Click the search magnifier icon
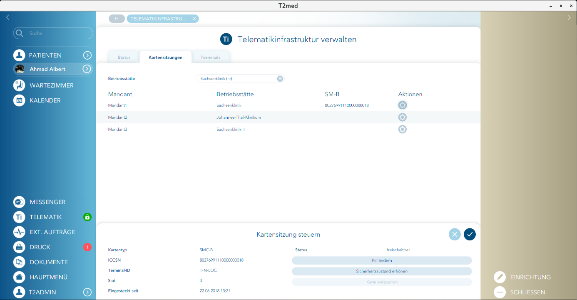 [19, 33]
